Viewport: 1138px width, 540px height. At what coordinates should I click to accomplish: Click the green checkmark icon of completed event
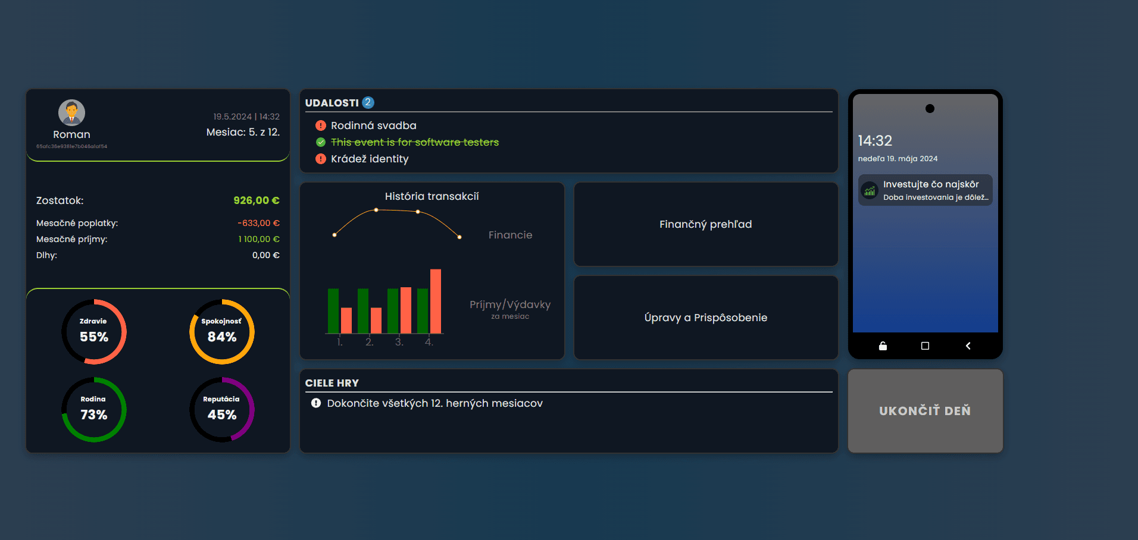pyautogui.click(x=321, y=142)
